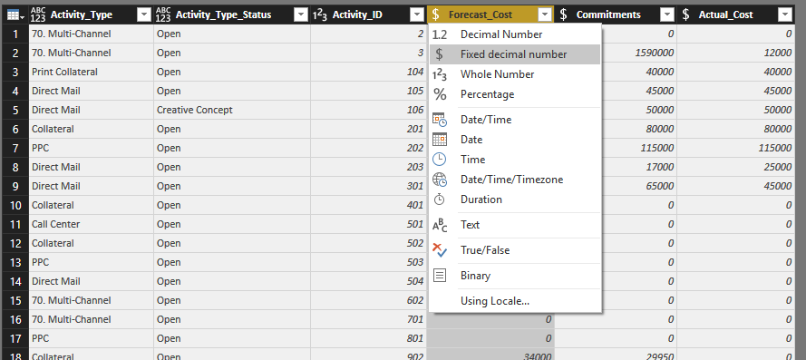Screen dimensions: 806x360
Task: Click the Call Center cell
Action: tap(91, 224)
